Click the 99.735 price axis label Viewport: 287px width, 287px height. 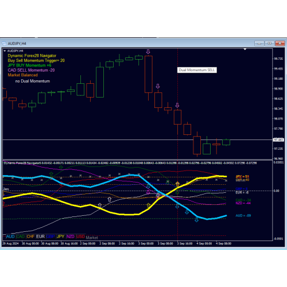pos(278,59)
